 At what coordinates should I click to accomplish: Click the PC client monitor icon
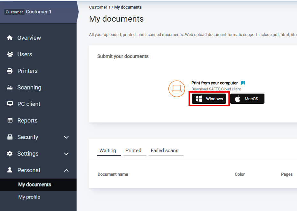click(10, 104)
